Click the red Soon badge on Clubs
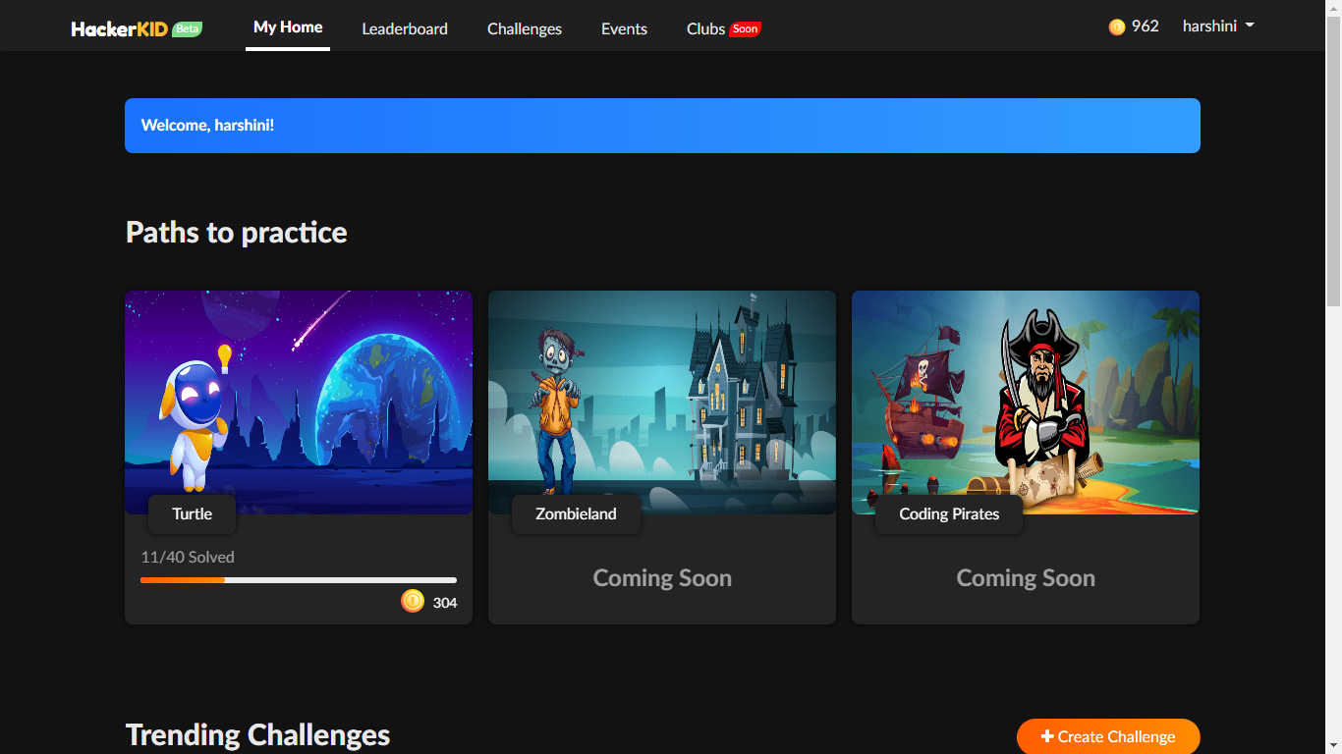Screen dimensions: 1342x754 (x=746, y=28)
